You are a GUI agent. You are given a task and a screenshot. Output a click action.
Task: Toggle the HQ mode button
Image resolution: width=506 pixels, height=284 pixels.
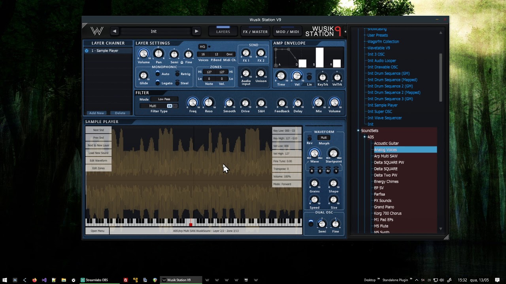pos(202,47)
